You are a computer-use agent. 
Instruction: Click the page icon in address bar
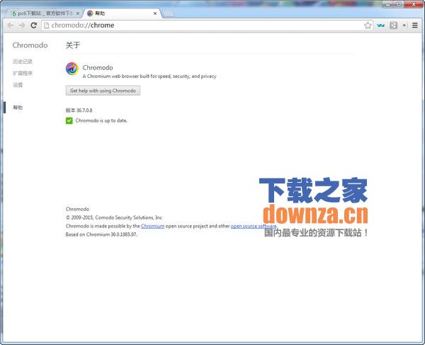tap(46, 26)
